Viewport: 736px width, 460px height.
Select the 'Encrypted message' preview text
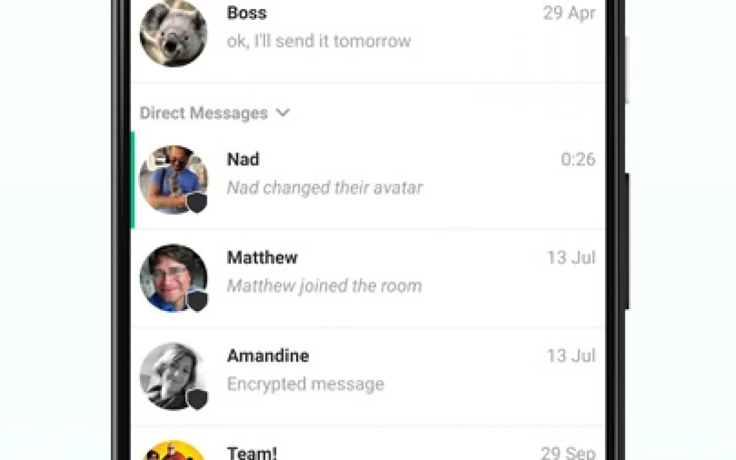(x=306, y=384)
